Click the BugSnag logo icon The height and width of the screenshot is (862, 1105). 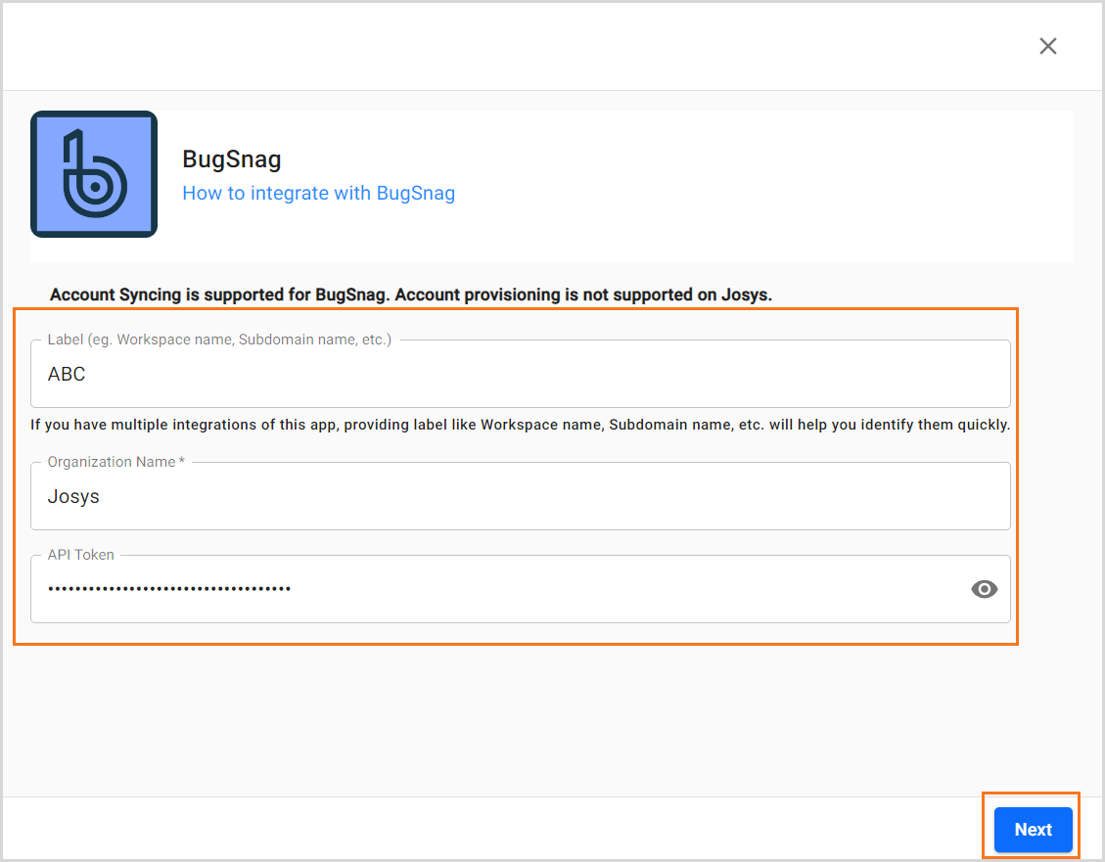click(x=94, y=174)
